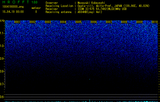Click time marker 0006
The image size is (160, 102).
94,22
